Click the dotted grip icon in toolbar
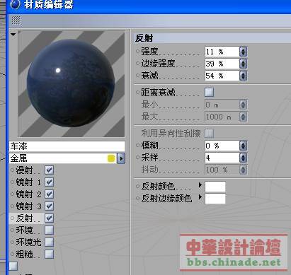 pos(16,21)
